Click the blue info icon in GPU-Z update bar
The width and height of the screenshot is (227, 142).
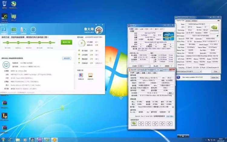pyautogui.click(x=178, y=77)
